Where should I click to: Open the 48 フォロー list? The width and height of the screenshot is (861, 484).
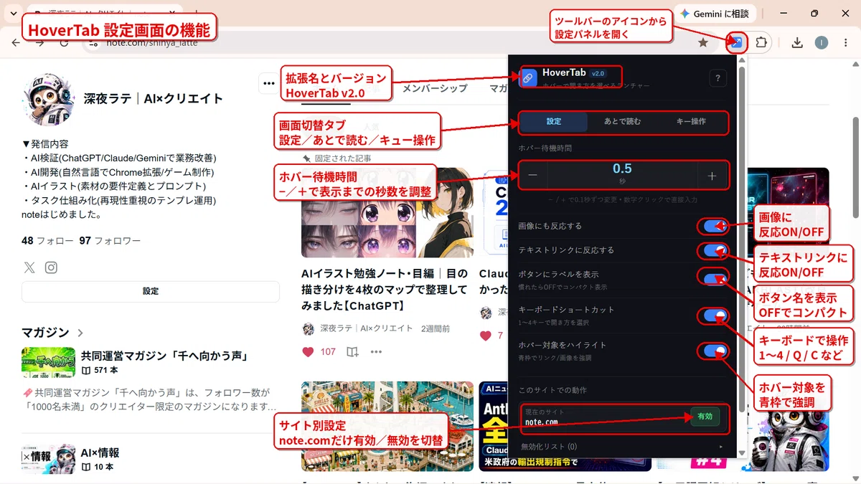click(x=47, y=241)
